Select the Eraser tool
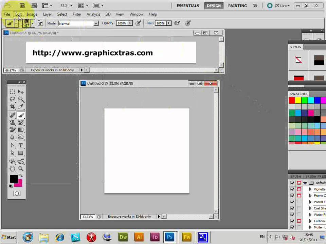The image size is (326, 244). (12, 130)
